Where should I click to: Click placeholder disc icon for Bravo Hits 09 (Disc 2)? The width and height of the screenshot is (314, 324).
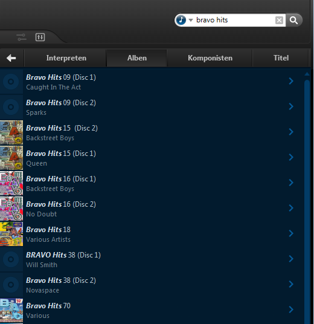(11, 107)
